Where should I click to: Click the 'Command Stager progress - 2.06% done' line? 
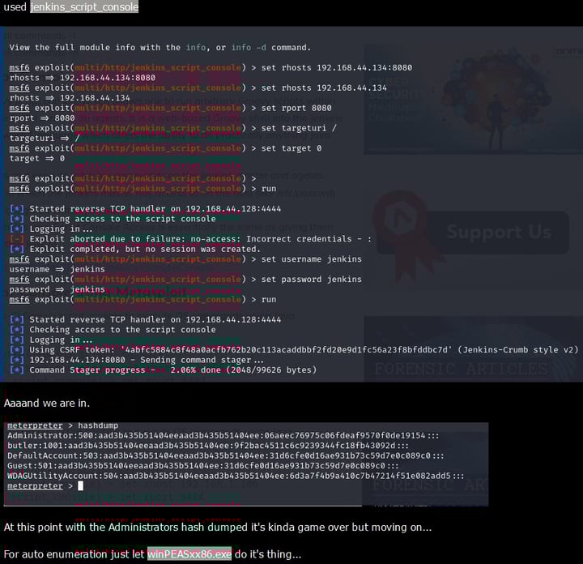pyautogui.click(x=163, y=370)
